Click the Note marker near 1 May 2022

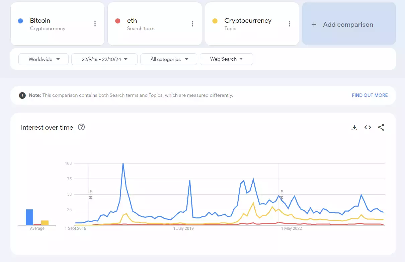click(281, 194)
